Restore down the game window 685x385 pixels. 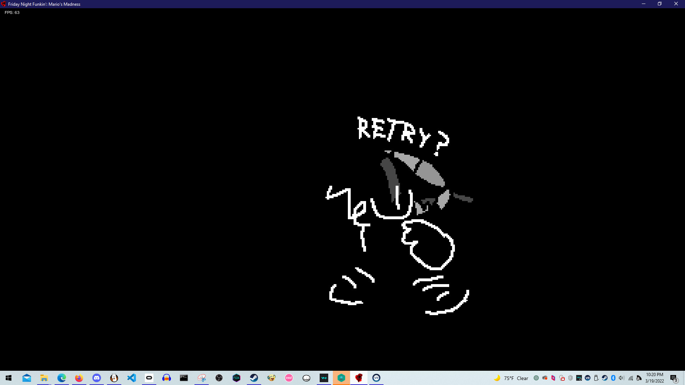(660, 4)
